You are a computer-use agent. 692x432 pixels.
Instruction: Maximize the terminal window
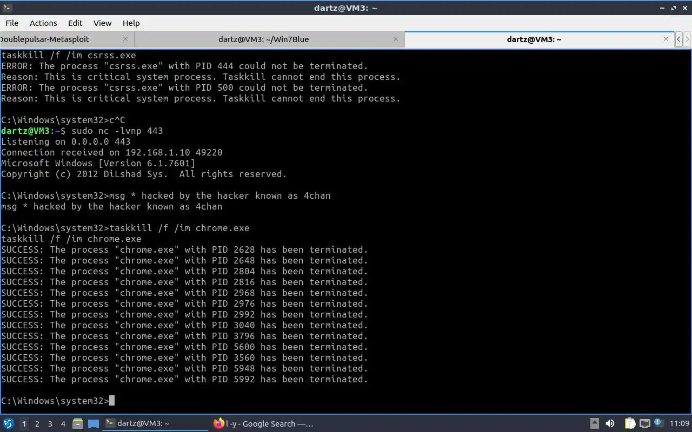(674, 8)
